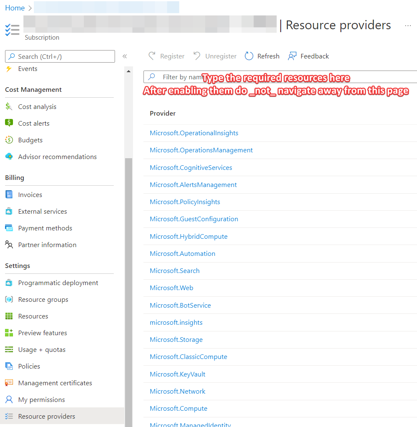Open Budgets menu item
Viewport: 417px width, 427px height.
pyautogui.click(x=30, y=140)
